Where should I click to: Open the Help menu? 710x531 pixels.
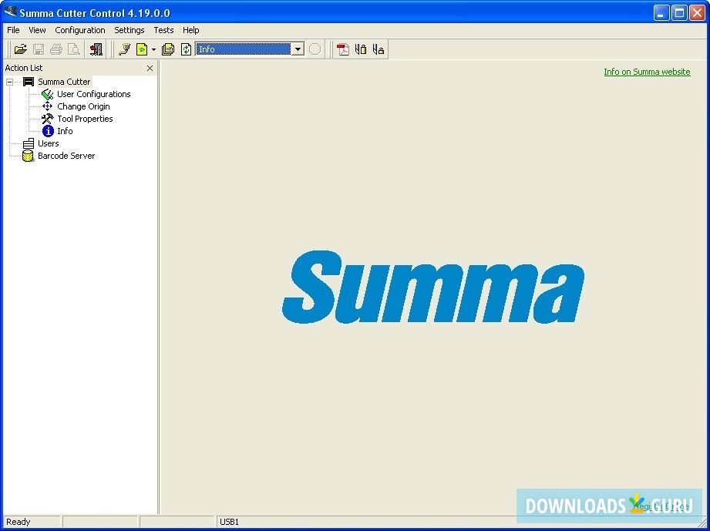click(190, 30)
